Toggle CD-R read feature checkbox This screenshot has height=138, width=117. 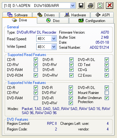click(x=36, y=60)
